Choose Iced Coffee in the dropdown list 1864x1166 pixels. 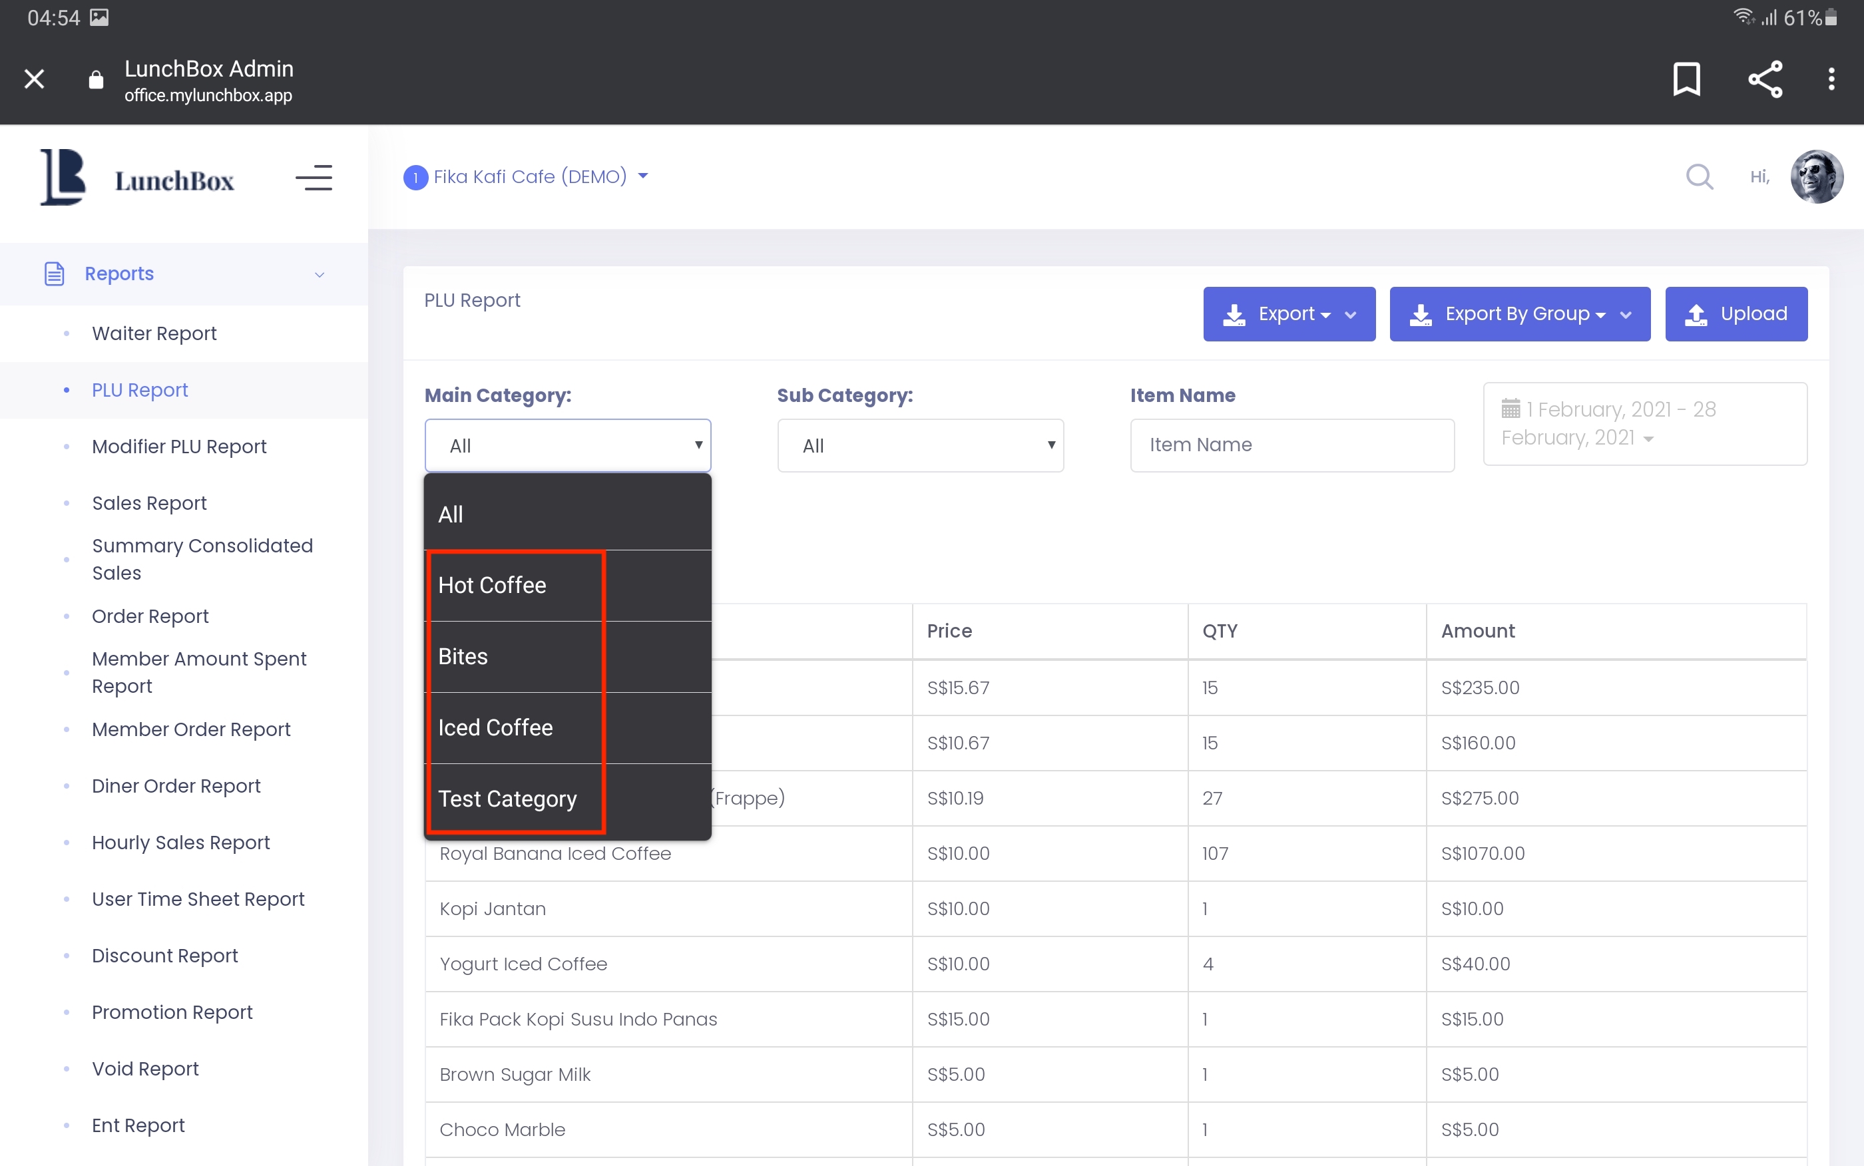(495, 727)
